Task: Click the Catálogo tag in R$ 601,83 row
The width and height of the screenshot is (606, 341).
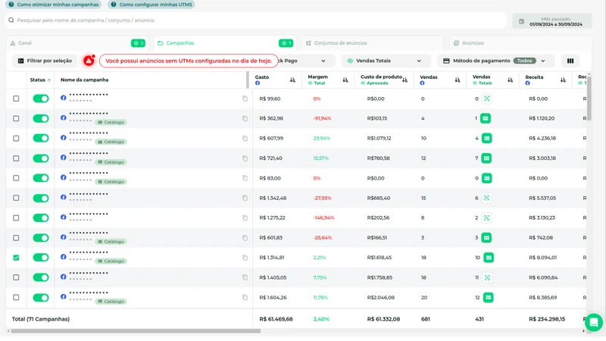Action: [111, 242]
